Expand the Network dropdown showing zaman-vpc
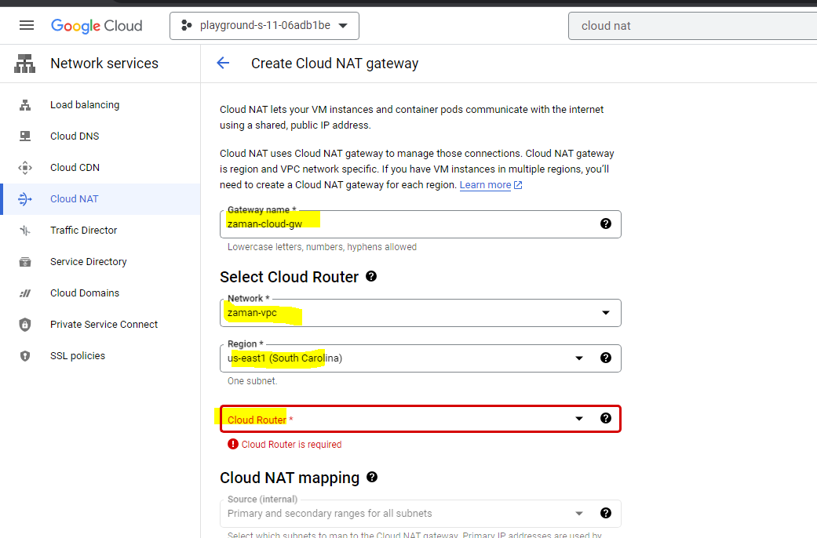The height and width of the screenshot is (538, 817). coord(420,313)
